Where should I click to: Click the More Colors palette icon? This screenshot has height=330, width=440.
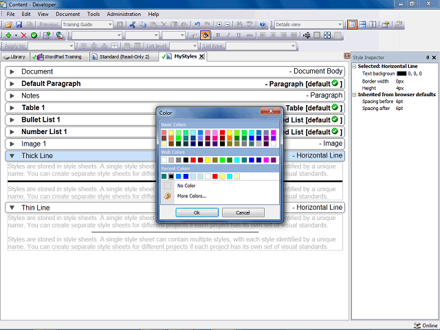click(x=168, y=196)
